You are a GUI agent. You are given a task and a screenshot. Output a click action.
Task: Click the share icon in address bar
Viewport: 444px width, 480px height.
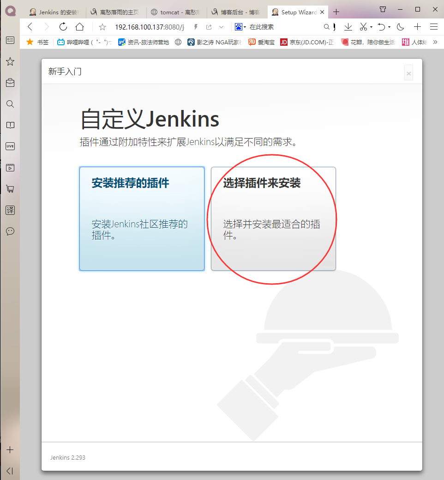209,27
